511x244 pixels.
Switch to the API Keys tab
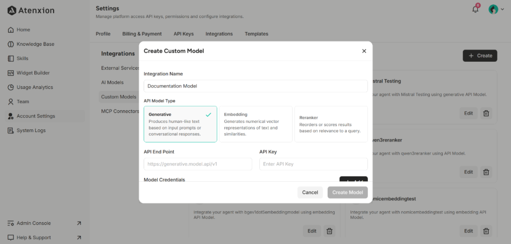pos(183,33)
